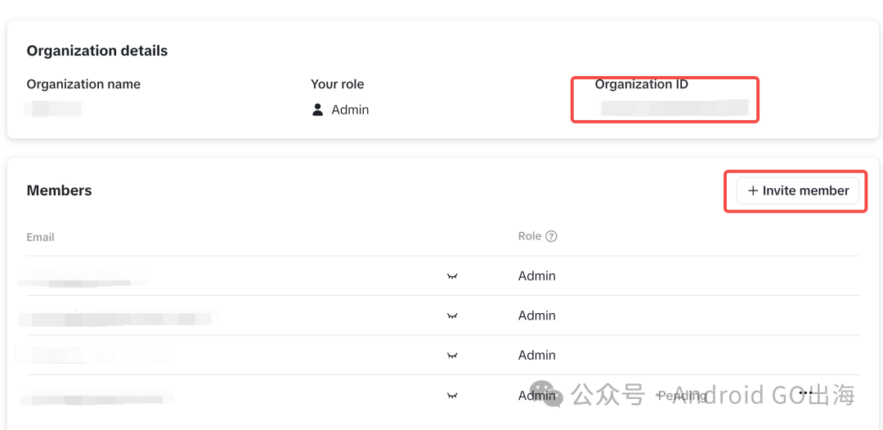Click the Organization details heading

click(96, 51)
